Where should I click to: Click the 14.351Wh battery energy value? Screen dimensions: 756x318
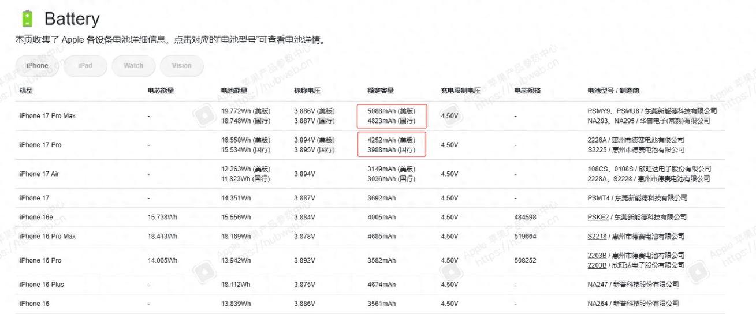(236, 198)
